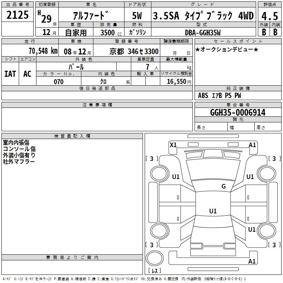Click inspector note コンソール傷
283x283 pixels.
coord(19,149)
